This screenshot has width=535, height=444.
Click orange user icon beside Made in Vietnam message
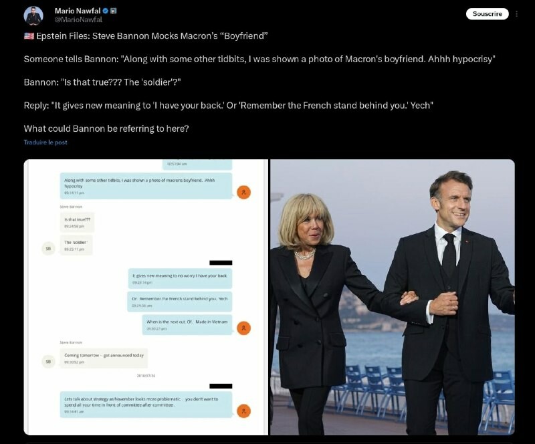(243, 328)
